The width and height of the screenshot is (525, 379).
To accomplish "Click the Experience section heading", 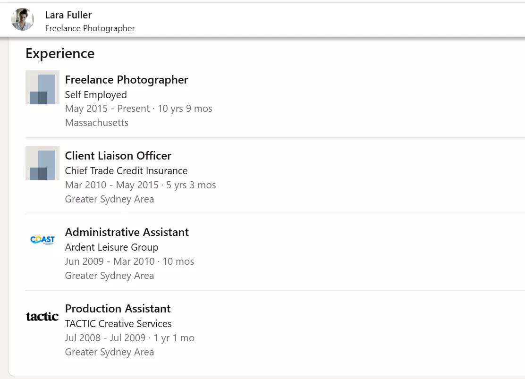I will [x=60, y=53].
